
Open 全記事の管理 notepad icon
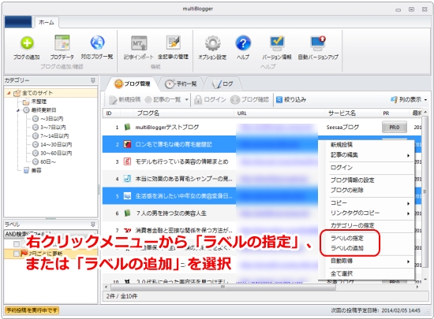click(x=174, y=43)
